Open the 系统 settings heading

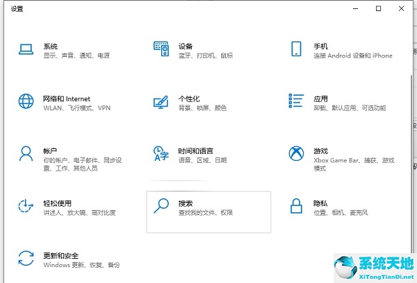(x=51, y=46)
